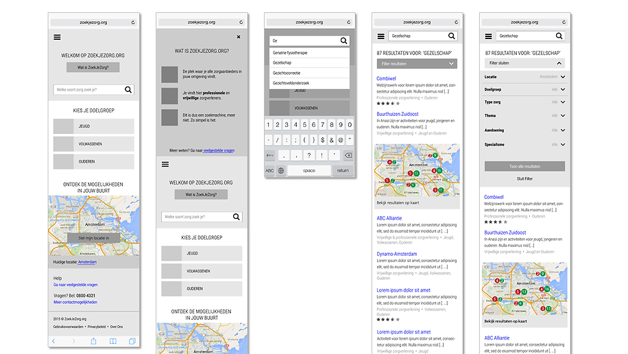628x354 pixels.
Task: Open the 'Privacybeleid' footer link
Action: pos(97,327)
